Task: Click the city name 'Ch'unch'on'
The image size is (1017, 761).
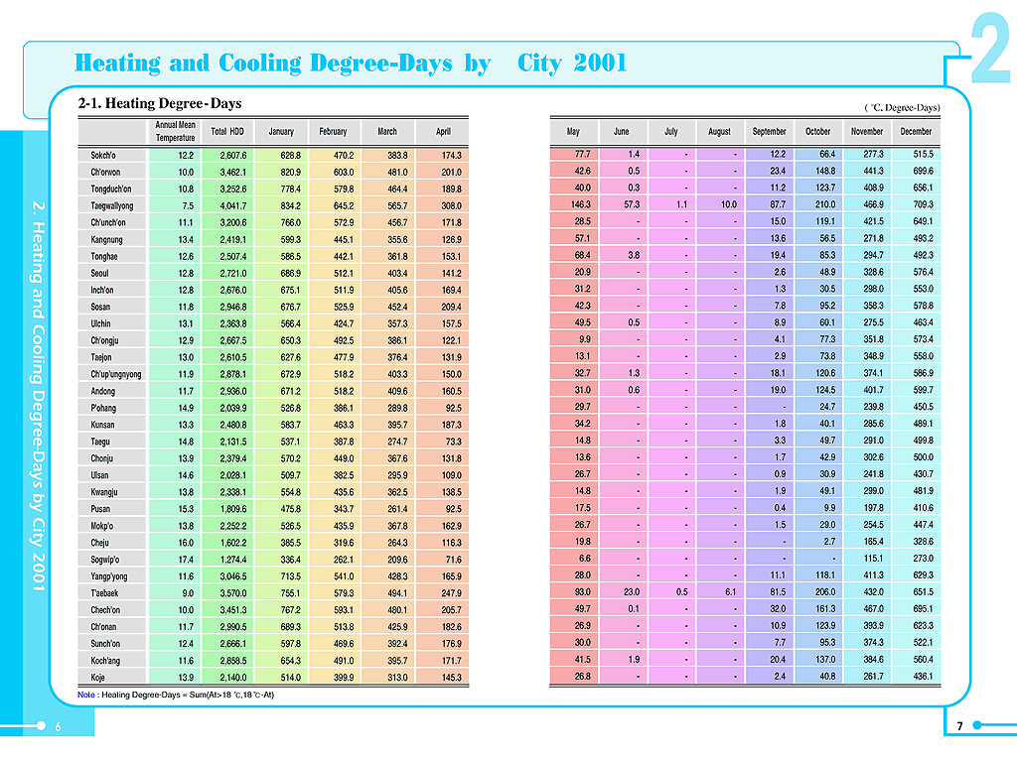Action: click(x=107, y=223)
